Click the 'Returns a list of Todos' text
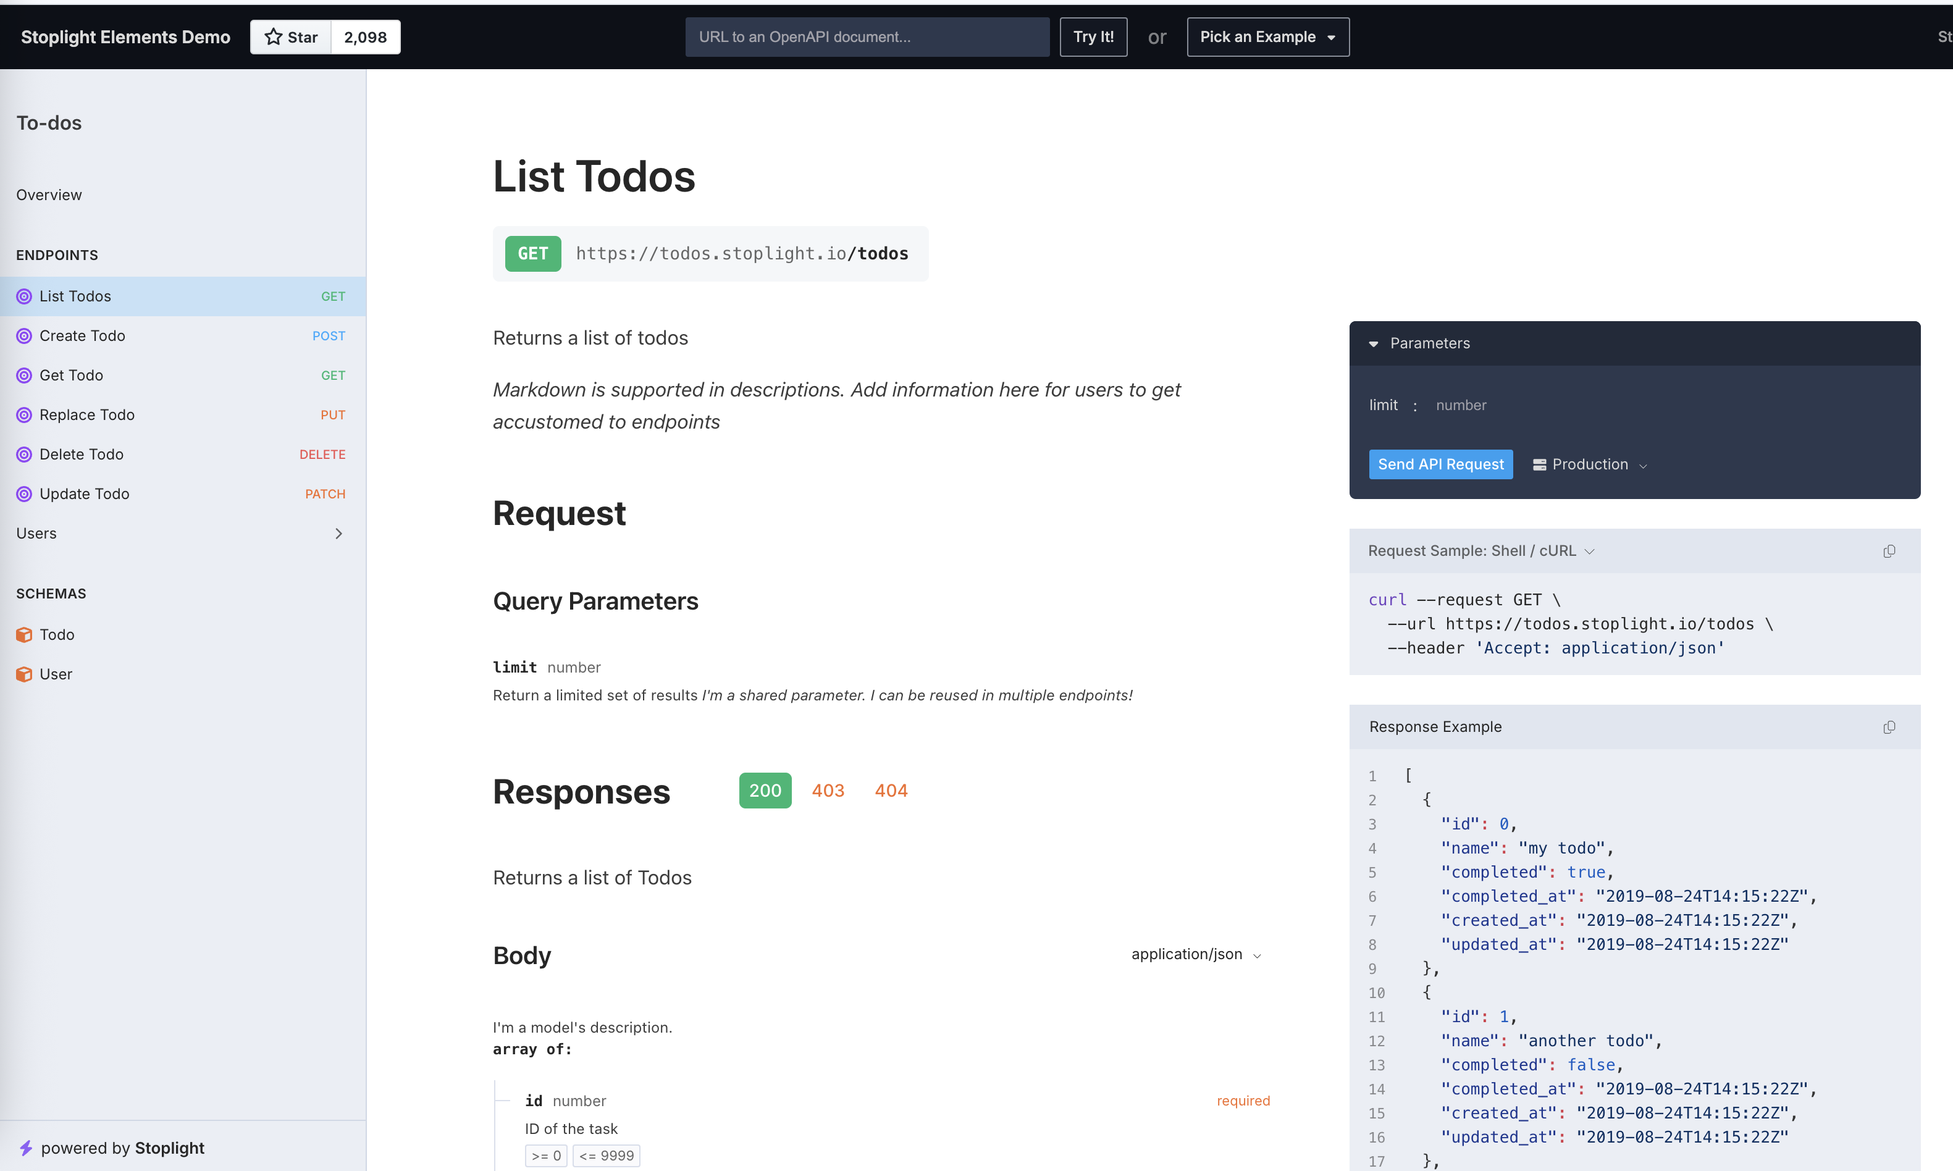1953x1171 pixels. pyautogui.click(x=592, y=878)
